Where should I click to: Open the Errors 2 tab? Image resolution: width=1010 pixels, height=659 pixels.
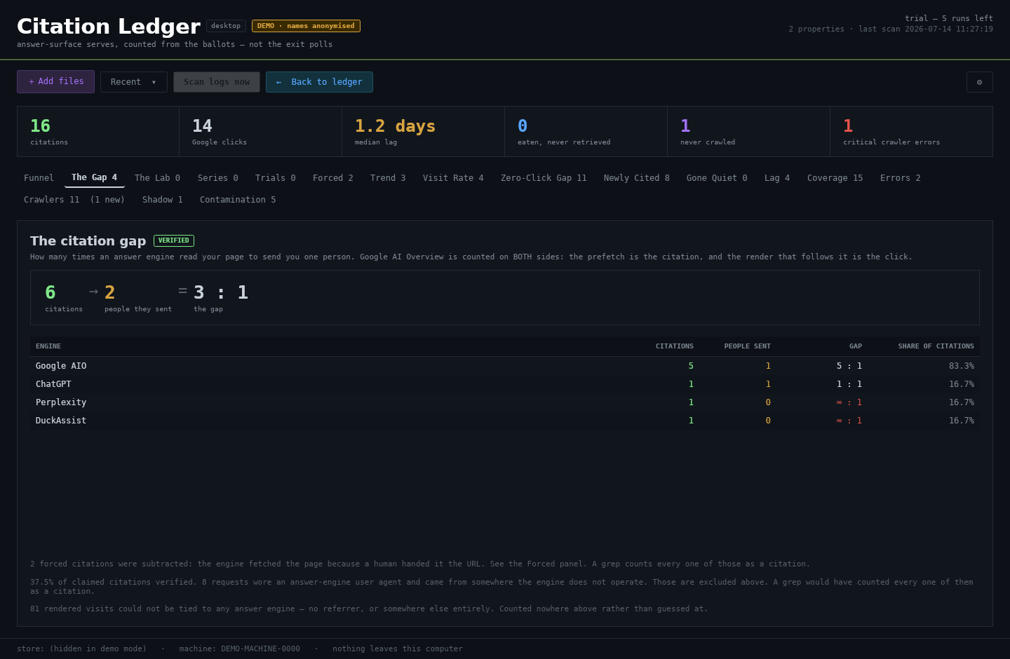coord(901,178)
